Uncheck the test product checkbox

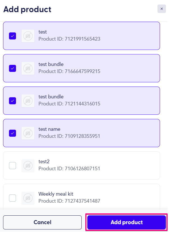pos(13,36)
